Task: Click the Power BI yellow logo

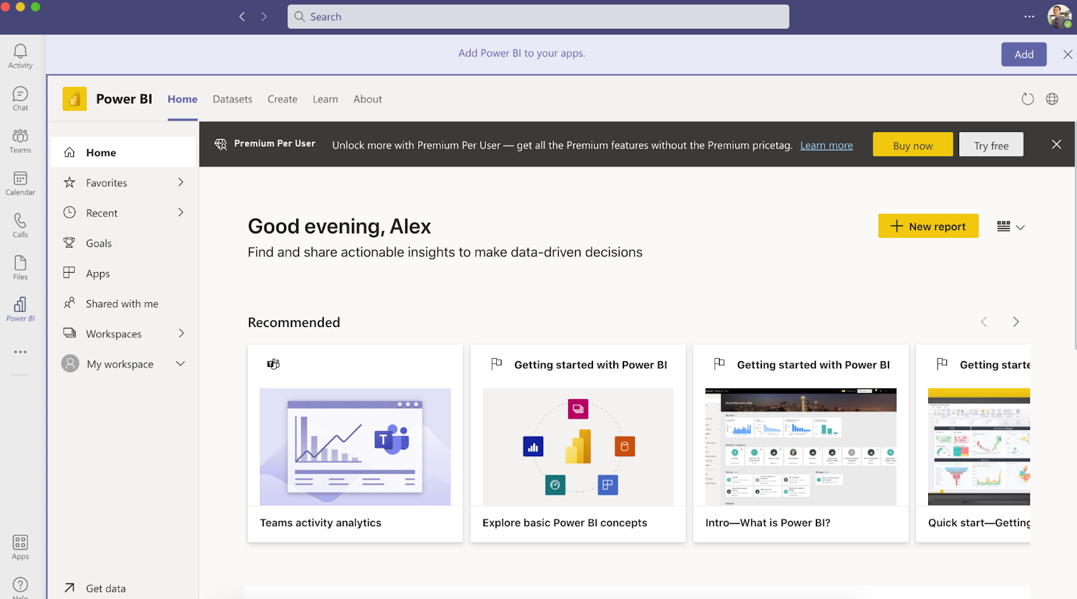Action: click(x=75, y=99)
